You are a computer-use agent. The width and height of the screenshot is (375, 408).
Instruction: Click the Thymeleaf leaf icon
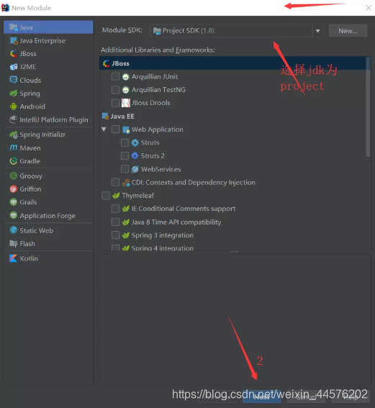click(x=116, y=196)
